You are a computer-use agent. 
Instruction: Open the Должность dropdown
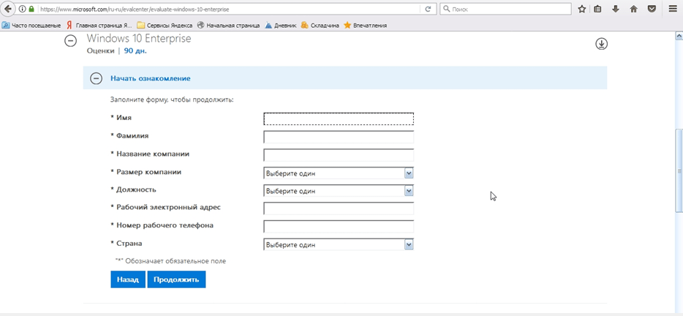339,191
